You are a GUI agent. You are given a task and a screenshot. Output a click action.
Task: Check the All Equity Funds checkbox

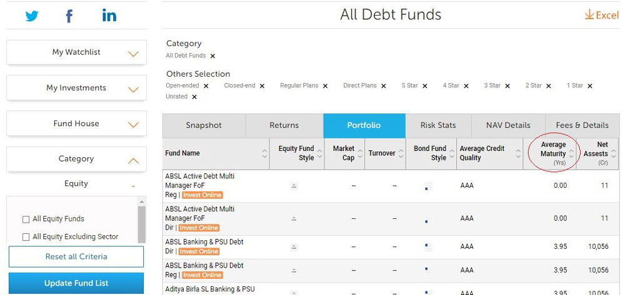(x=26, y=220)
